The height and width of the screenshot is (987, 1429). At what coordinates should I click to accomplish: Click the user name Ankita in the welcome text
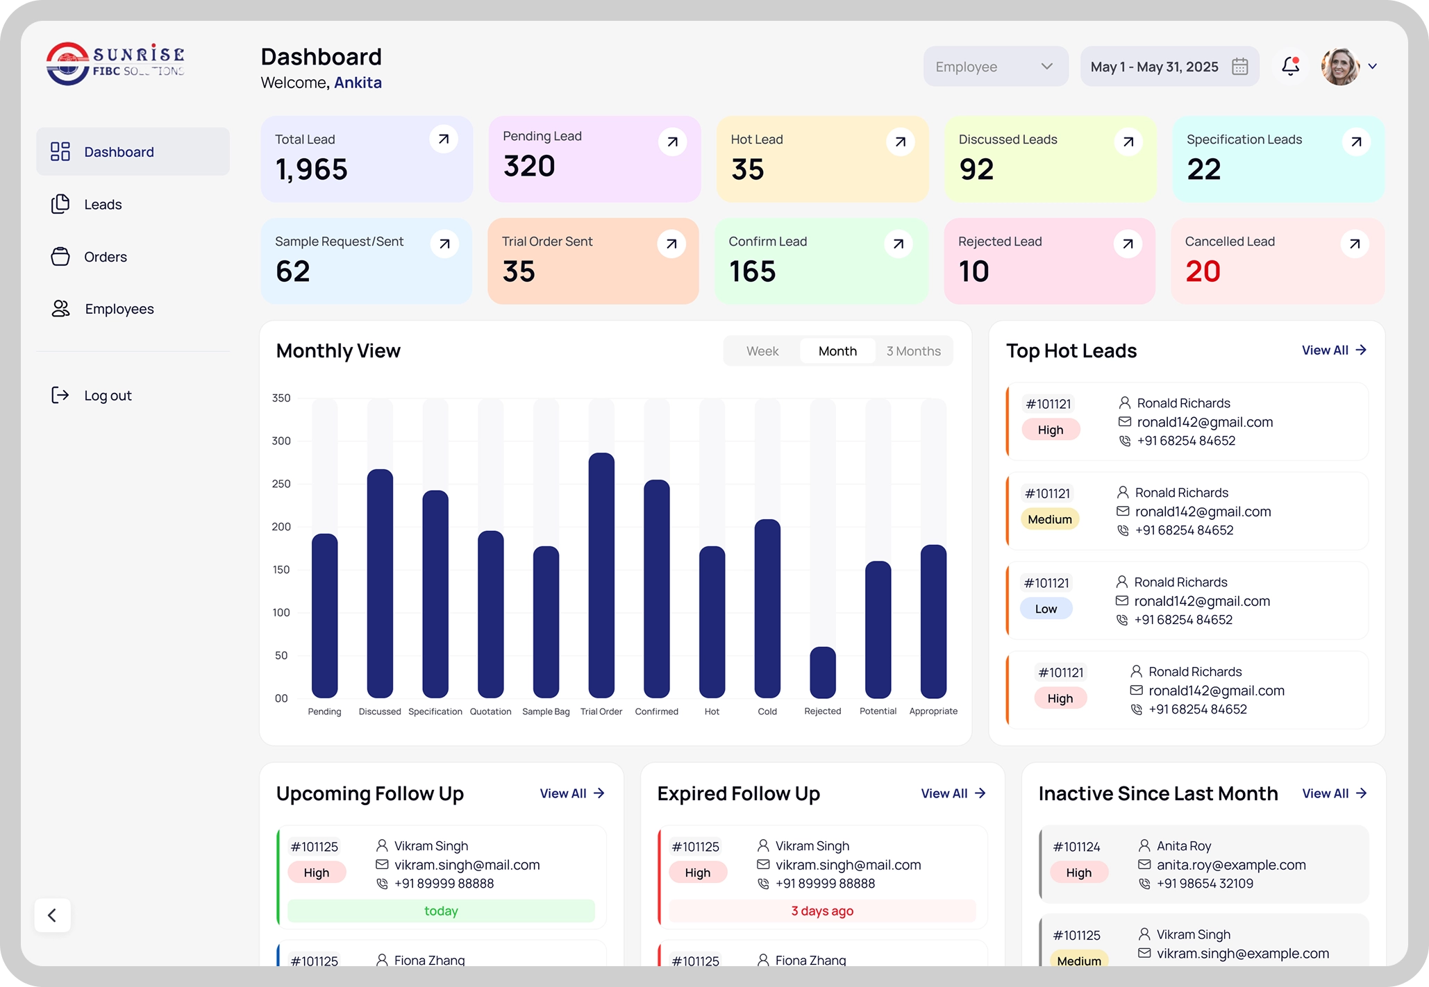coord(358,83)
